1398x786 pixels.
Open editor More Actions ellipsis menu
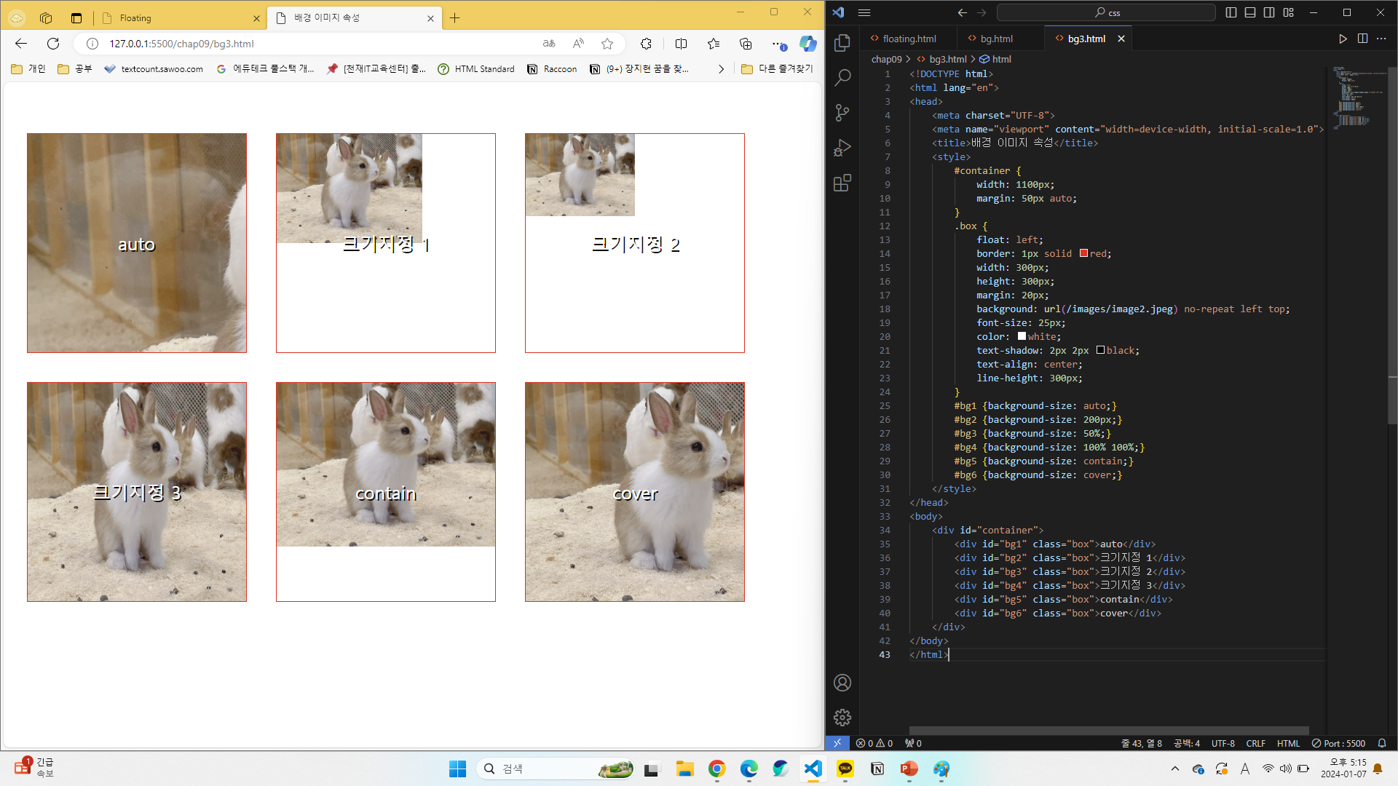[x=1381, y=39]
